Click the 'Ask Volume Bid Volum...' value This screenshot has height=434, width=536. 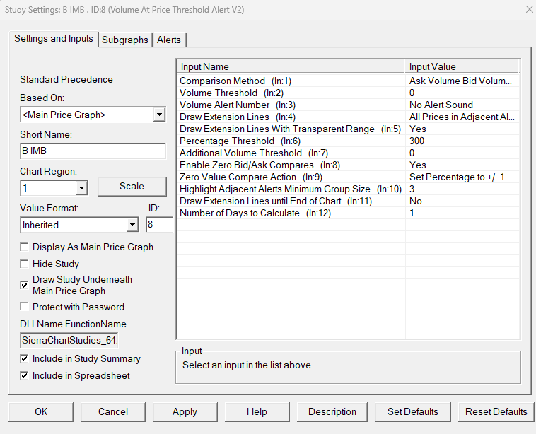coord(460,81)
